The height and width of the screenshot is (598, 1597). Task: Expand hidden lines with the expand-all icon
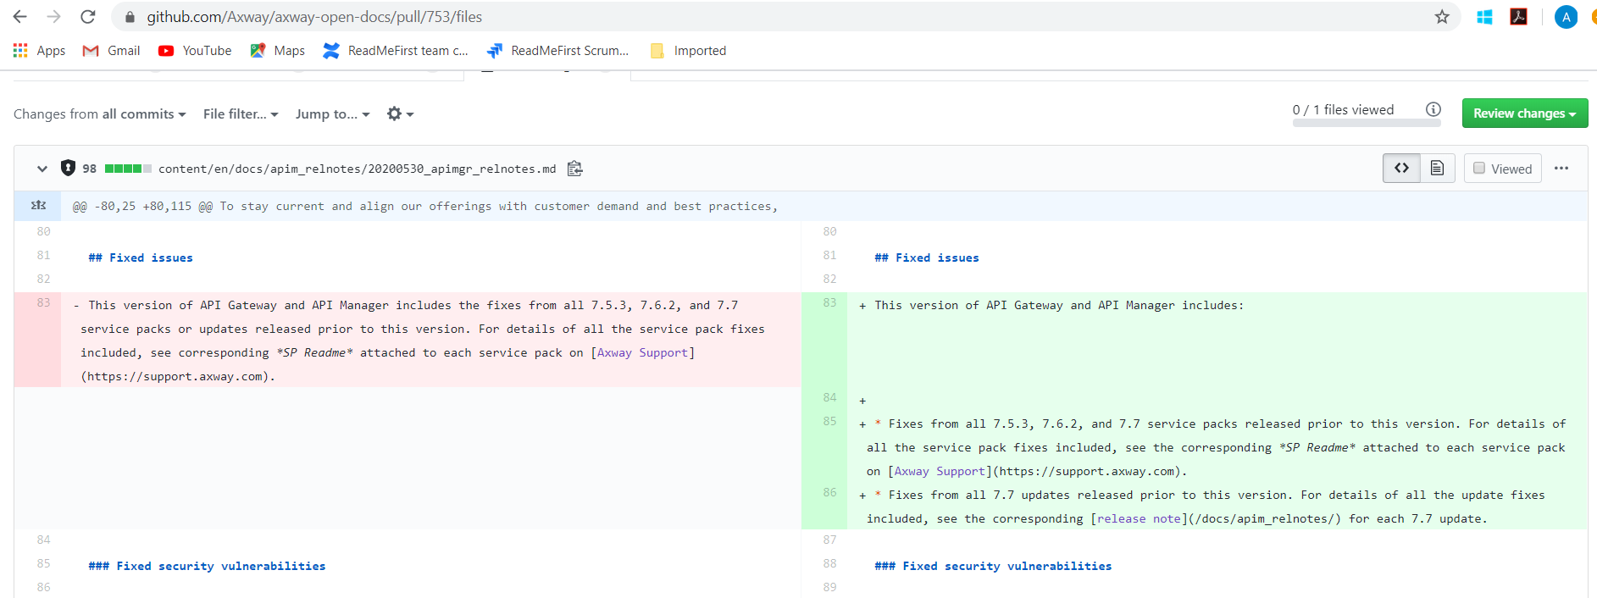click(38, 206)
